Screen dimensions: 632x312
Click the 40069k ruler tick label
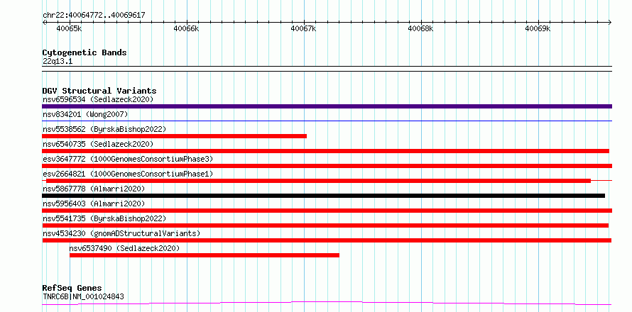click(x=538, y=28)
